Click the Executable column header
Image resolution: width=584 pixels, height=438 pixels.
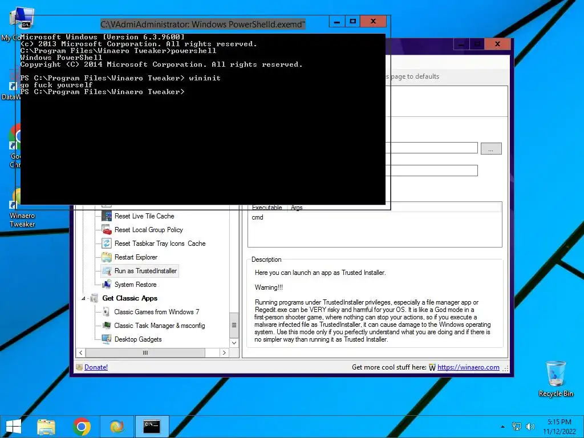click(267, 208)
